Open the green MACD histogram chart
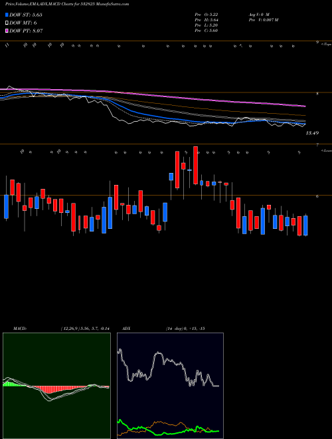The height and width of the screenshot is (439, 332). [56, 386]
